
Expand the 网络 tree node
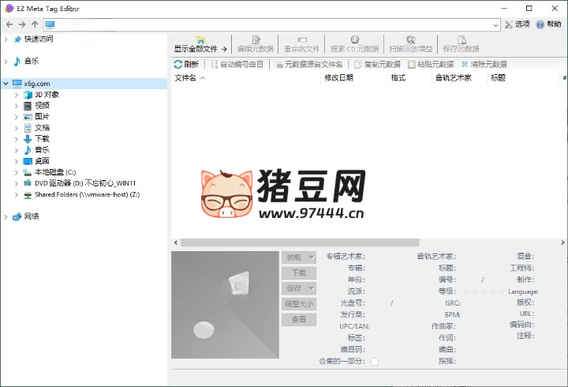[x=6, y=217]
